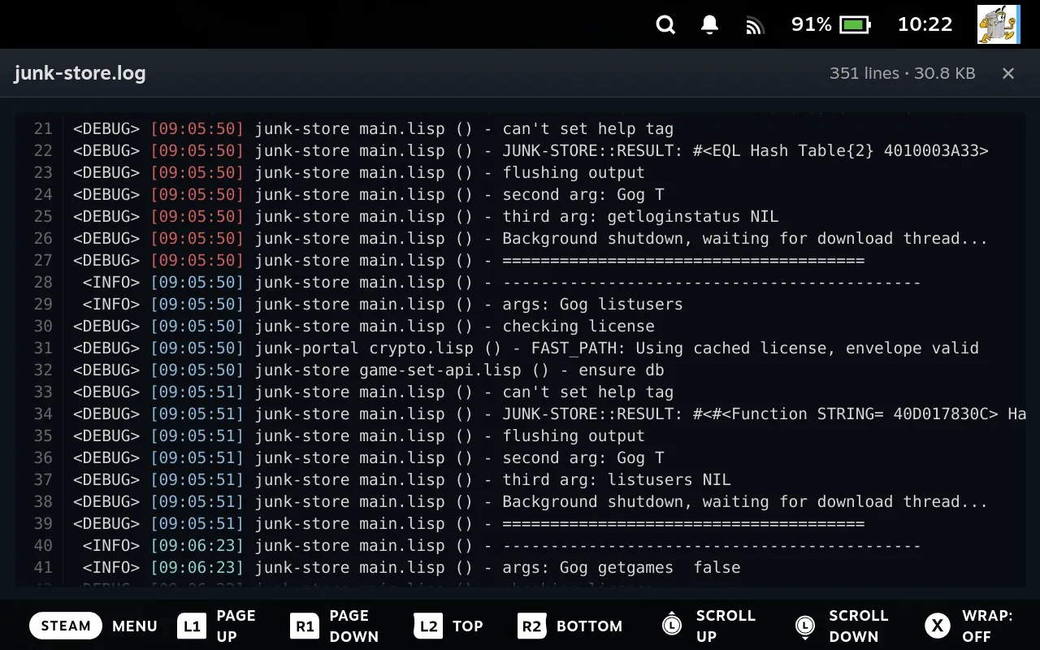Click the PAGE DOWN label
The width and height of the screenshot is (1040, 650).
click(x=353, y=626)
